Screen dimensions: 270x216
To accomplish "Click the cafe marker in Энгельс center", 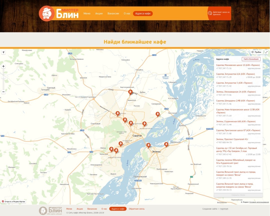I will click(148, 145).
